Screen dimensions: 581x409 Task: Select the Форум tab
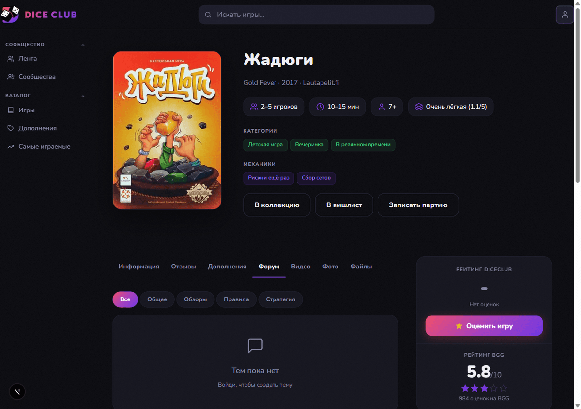click(269, 267)
